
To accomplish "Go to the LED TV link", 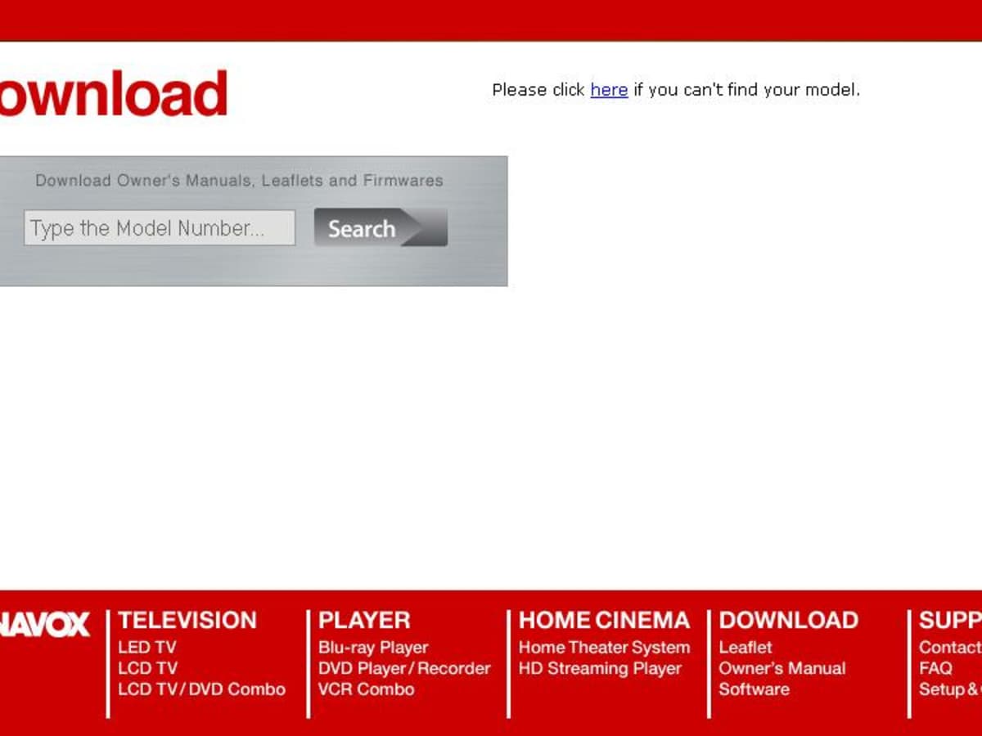I will pos(147,648).
